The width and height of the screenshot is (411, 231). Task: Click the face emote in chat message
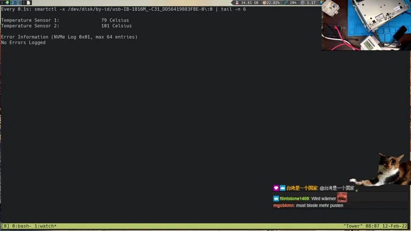(342, 197)
